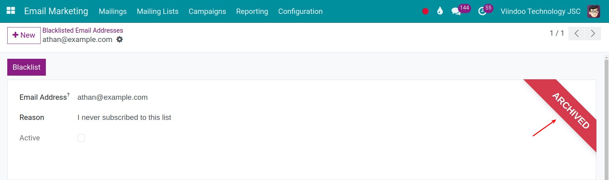The width and height of the screenshot is (609, 180).
Task: Open conversations icon with 144 badge
Action: pyautogui.click(x=460, y=10)
